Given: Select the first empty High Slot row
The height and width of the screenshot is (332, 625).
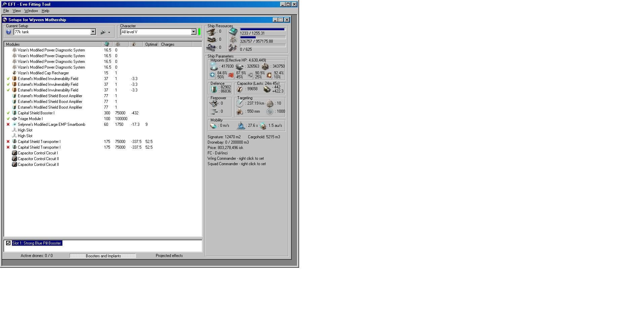Looking at the screenshot, I should [103, 130].
